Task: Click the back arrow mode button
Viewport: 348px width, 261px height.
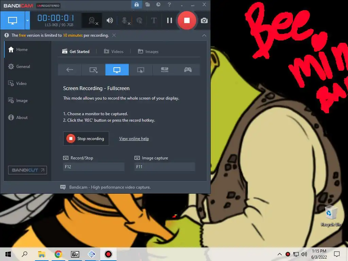Action: [70, 70]
